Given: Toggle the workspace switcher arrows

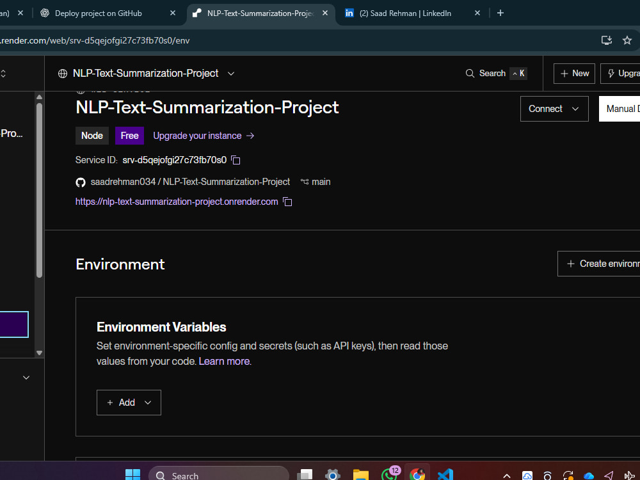Looking at the screenshot, I should [x=3, y=74].
